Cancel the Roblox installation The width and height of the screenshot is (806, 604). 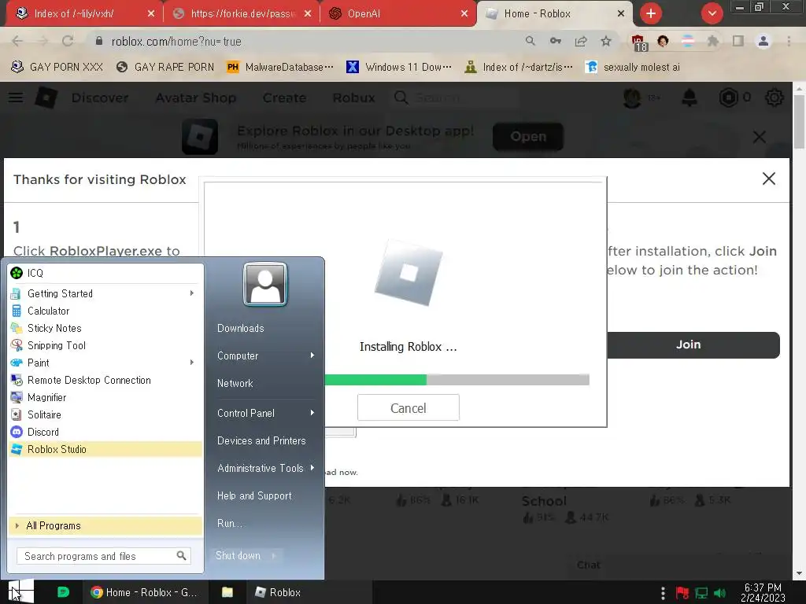click(x=409, y=408)
